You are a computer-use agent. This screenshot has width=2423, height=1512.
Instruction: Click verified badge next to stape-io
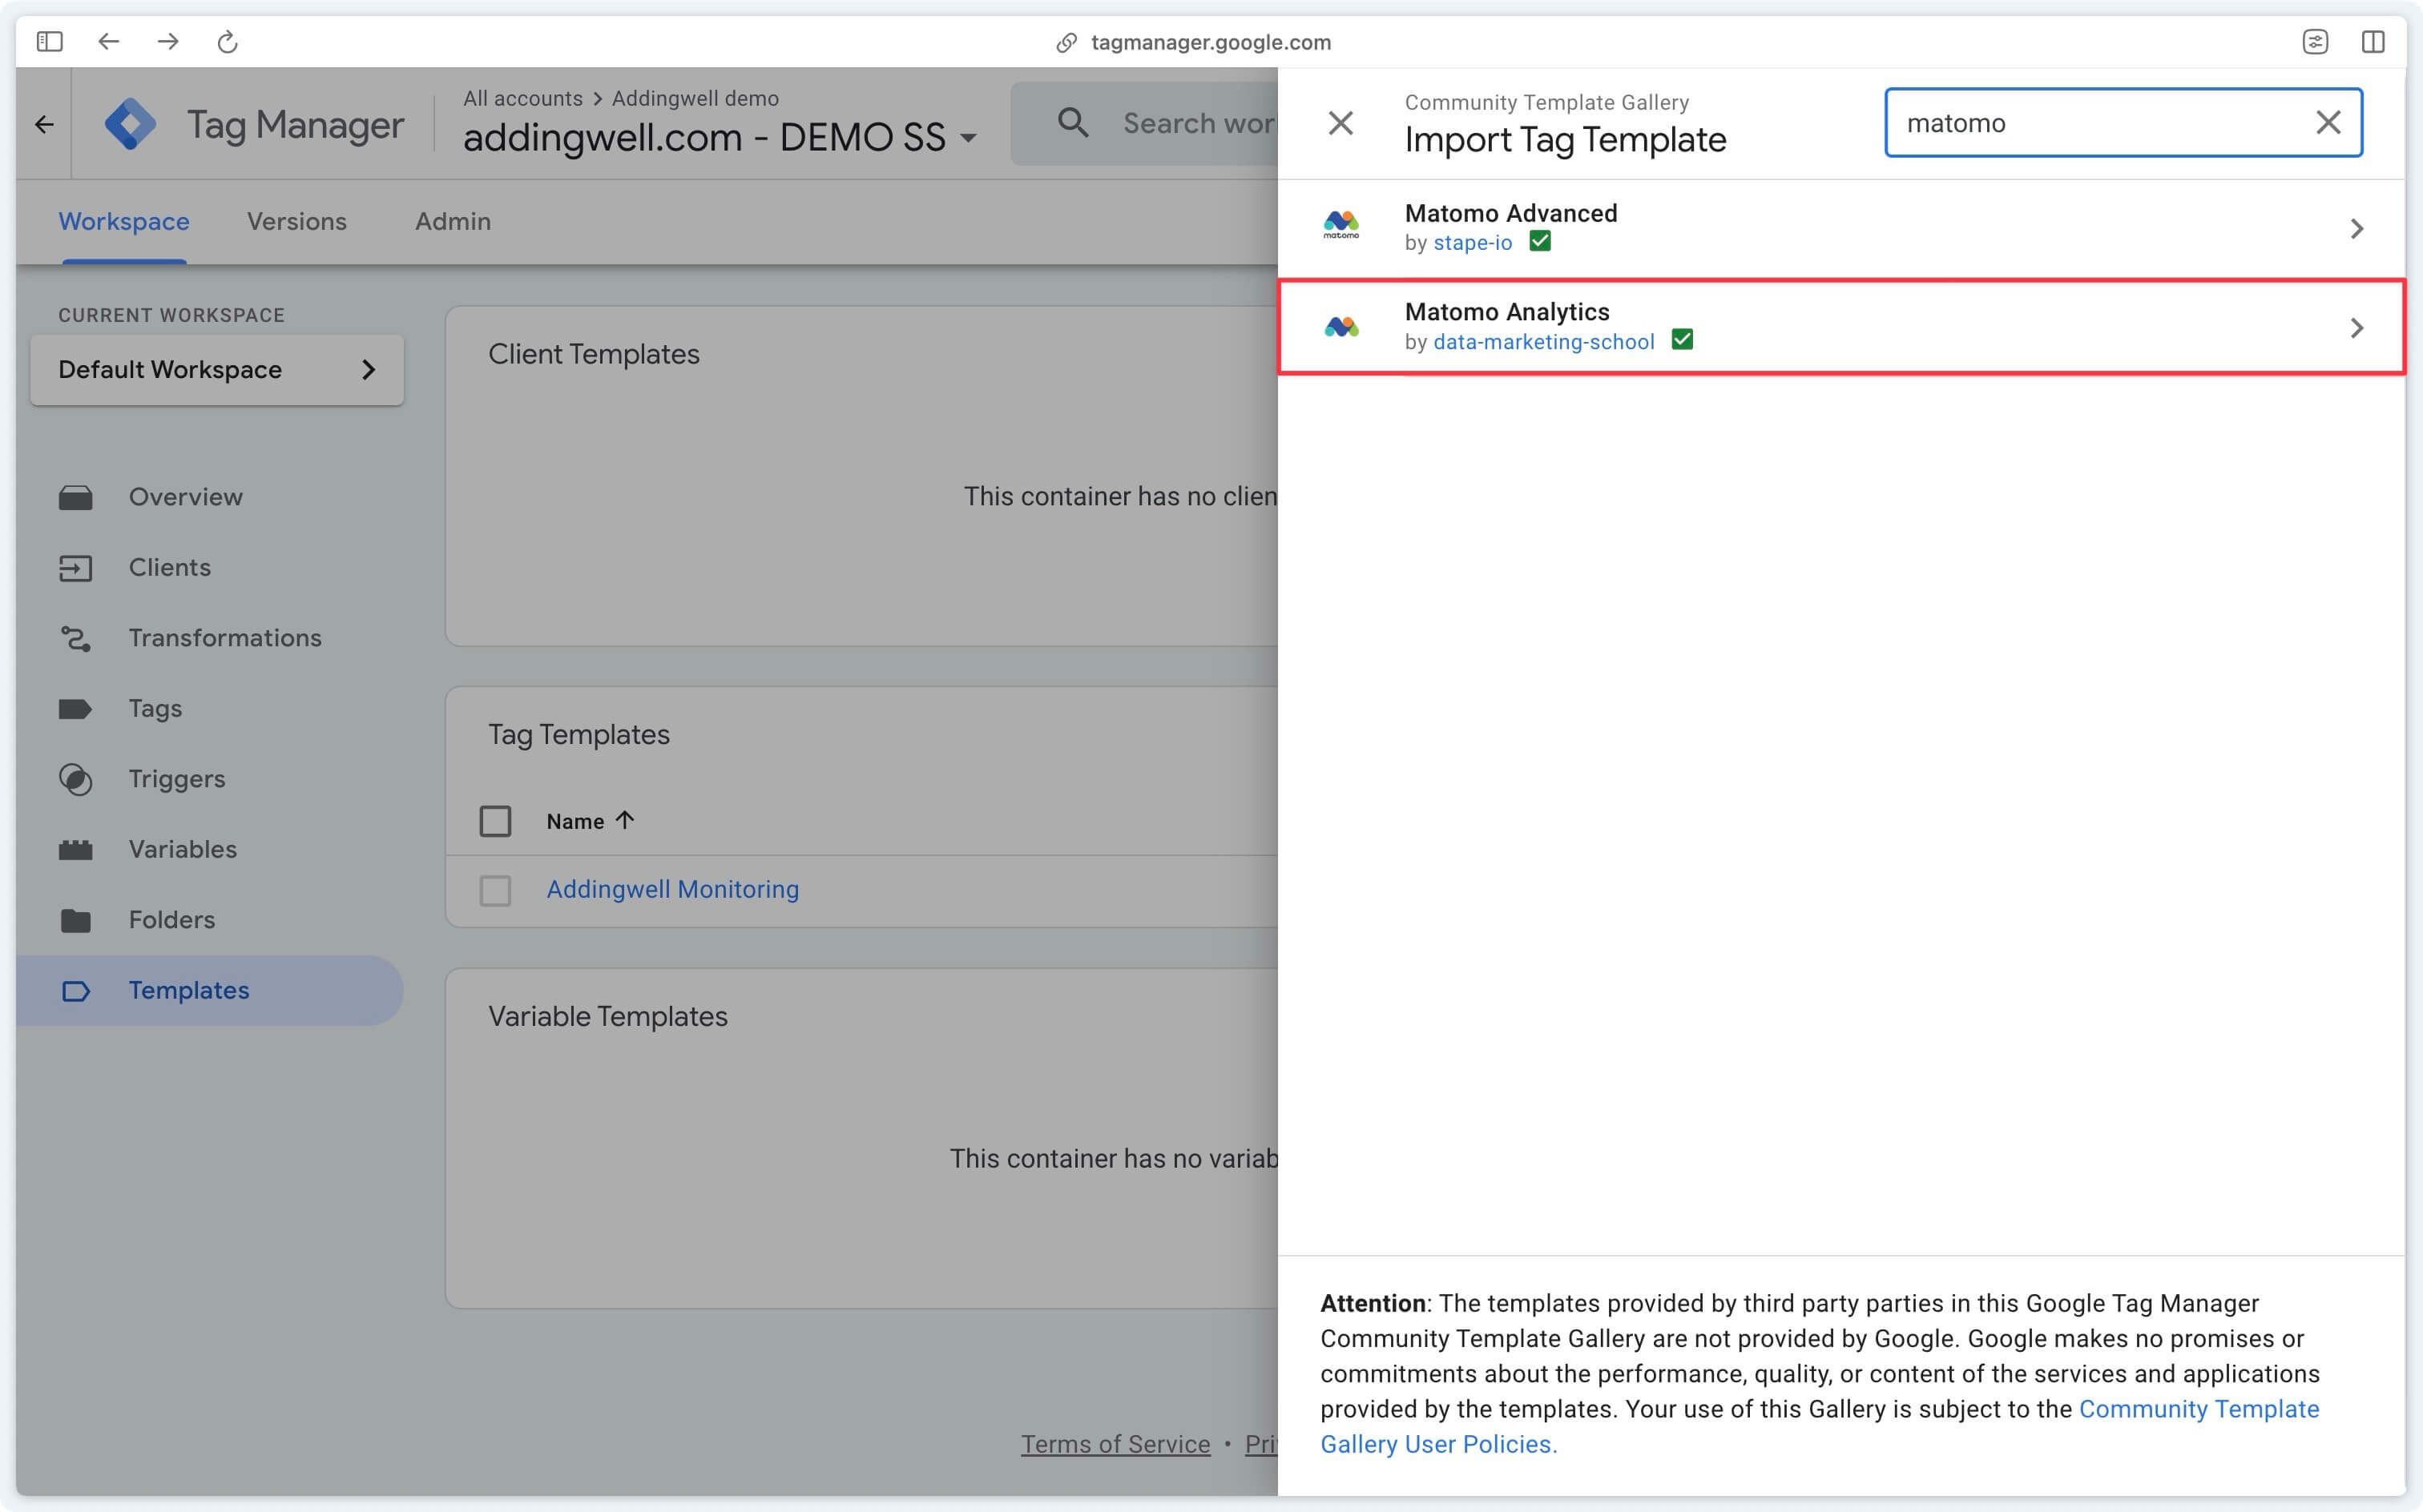(1540, 241)
